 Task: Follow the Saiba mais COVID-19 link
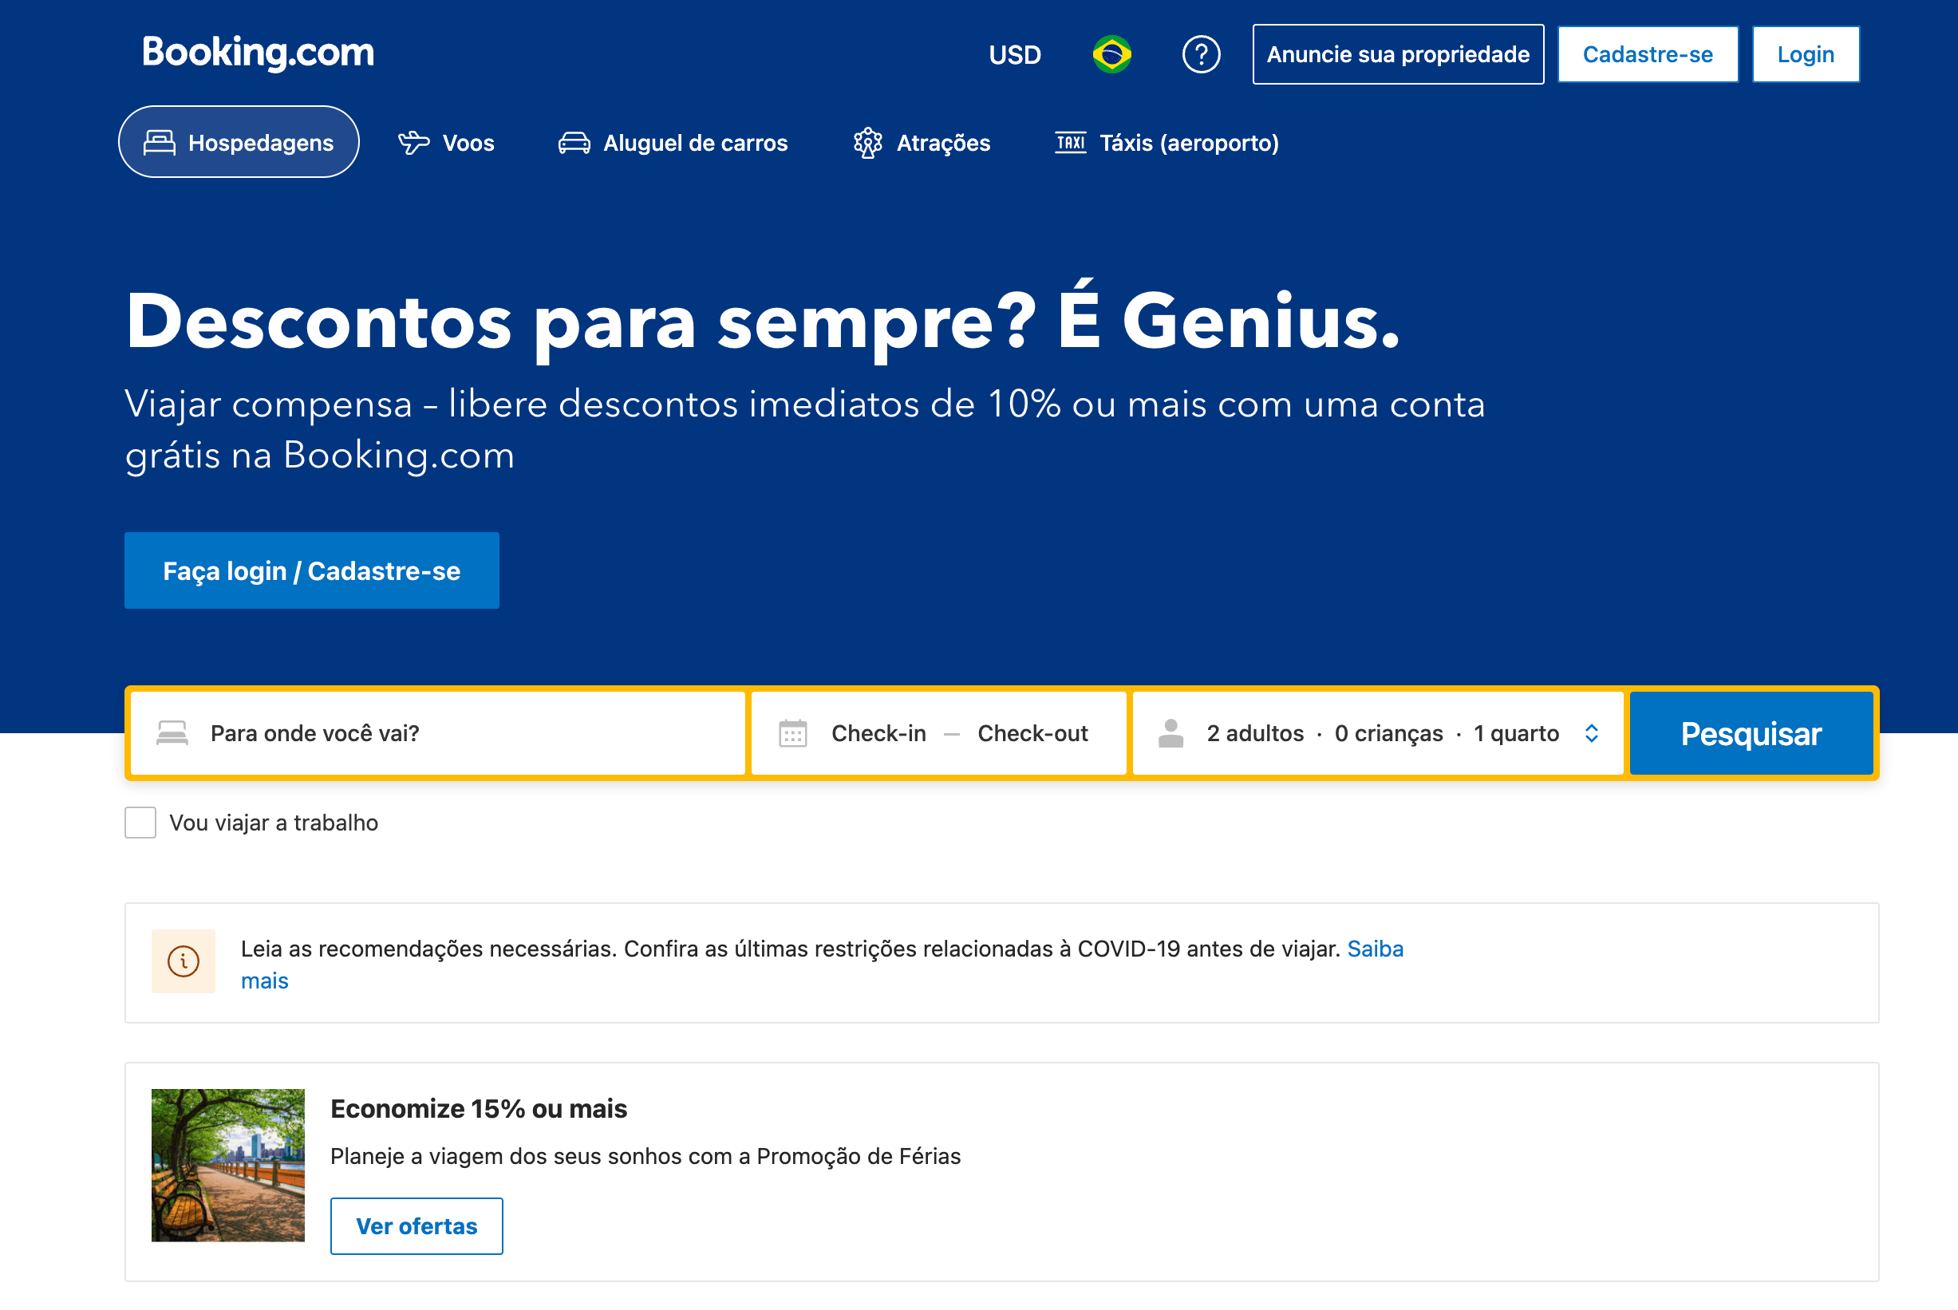point(1375,949)
